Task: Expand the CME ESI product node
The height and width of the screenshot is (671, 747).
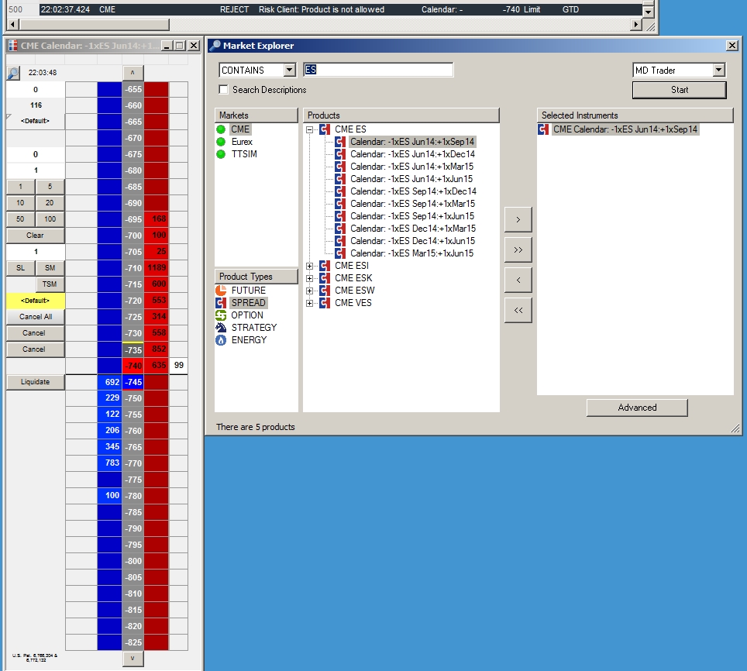Action: [x=310, y=266]
